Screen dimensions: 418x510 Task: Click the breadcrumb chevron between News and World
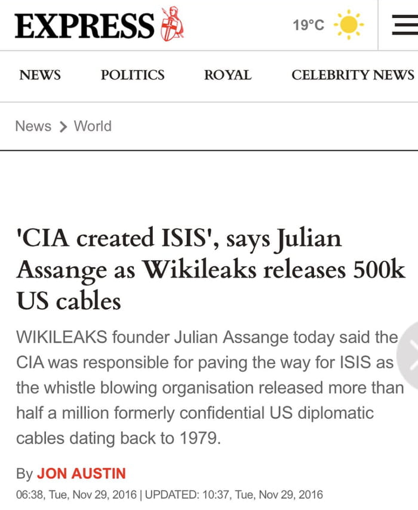(63, 127)
